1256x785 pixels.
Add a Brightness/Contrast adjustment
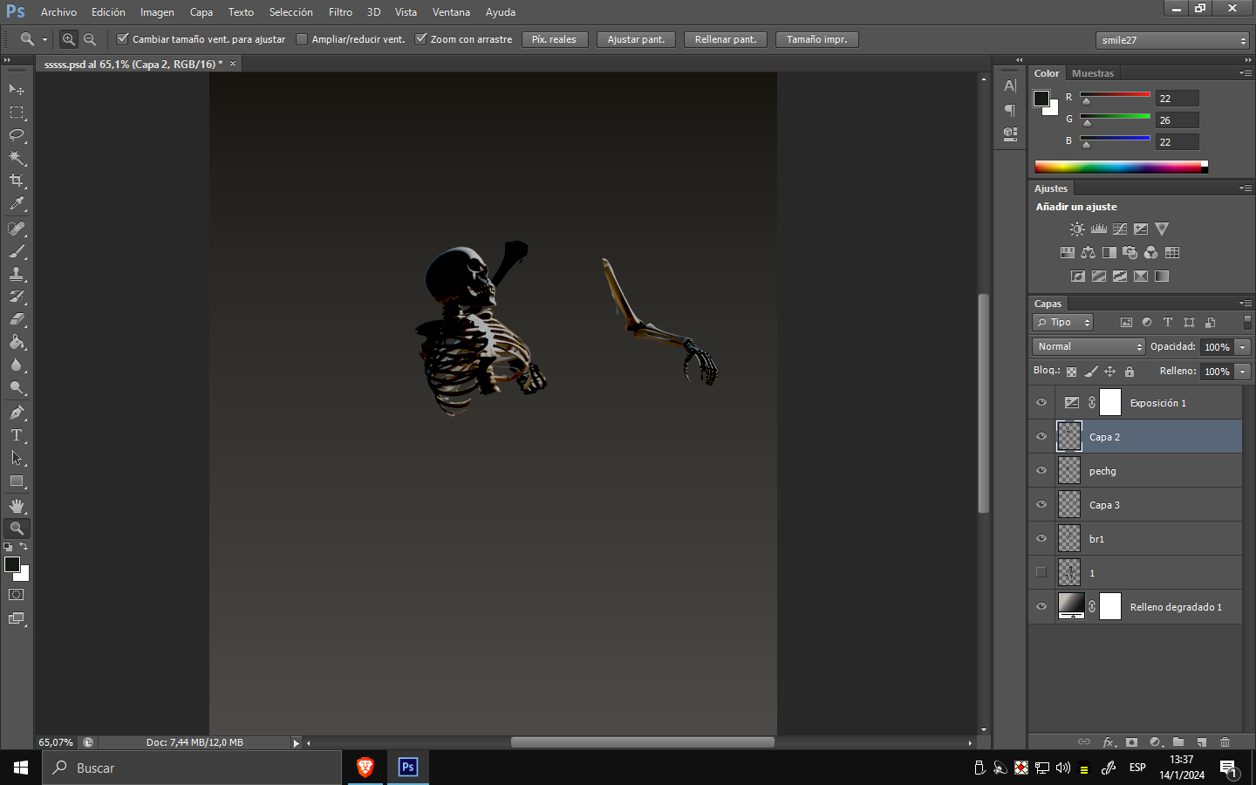click(x=1077, y=229)
